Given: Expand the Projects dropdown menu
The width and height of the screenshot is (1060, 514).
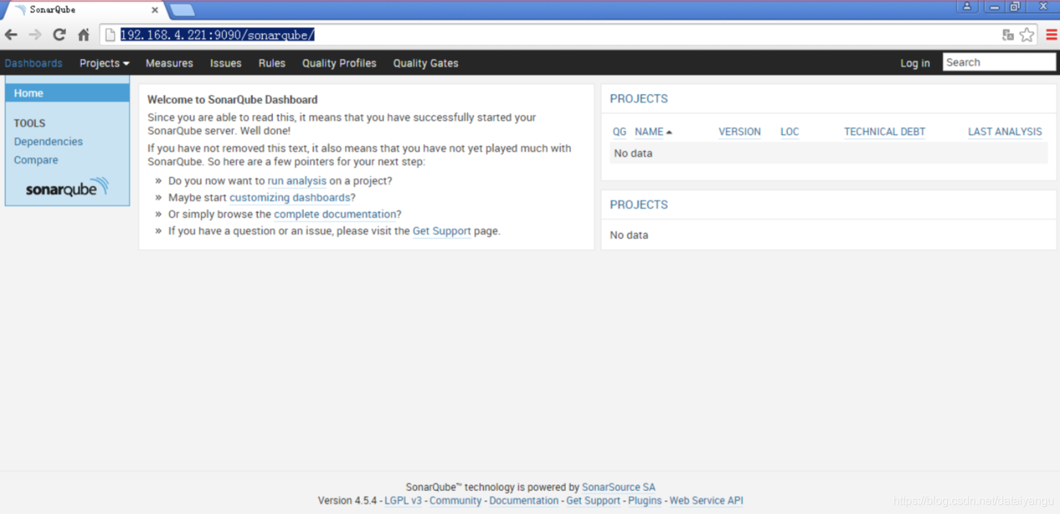Looking at the screenshot, I should (x=104, y=63).
